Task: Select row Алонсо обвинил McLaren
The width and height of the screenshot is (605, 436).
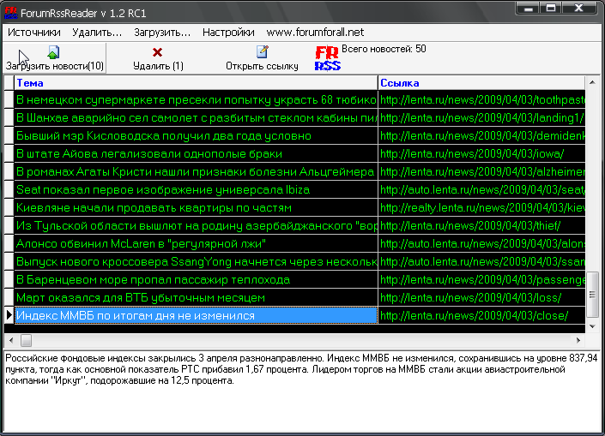Action: click(196, 244)
